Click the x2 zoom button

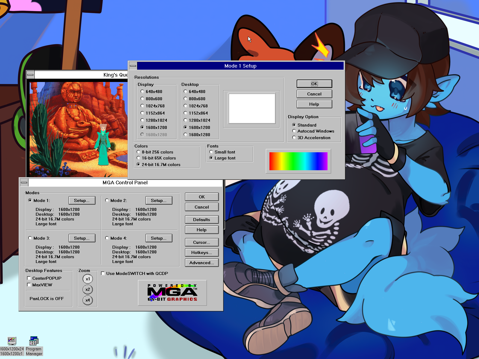pos(88,290)
